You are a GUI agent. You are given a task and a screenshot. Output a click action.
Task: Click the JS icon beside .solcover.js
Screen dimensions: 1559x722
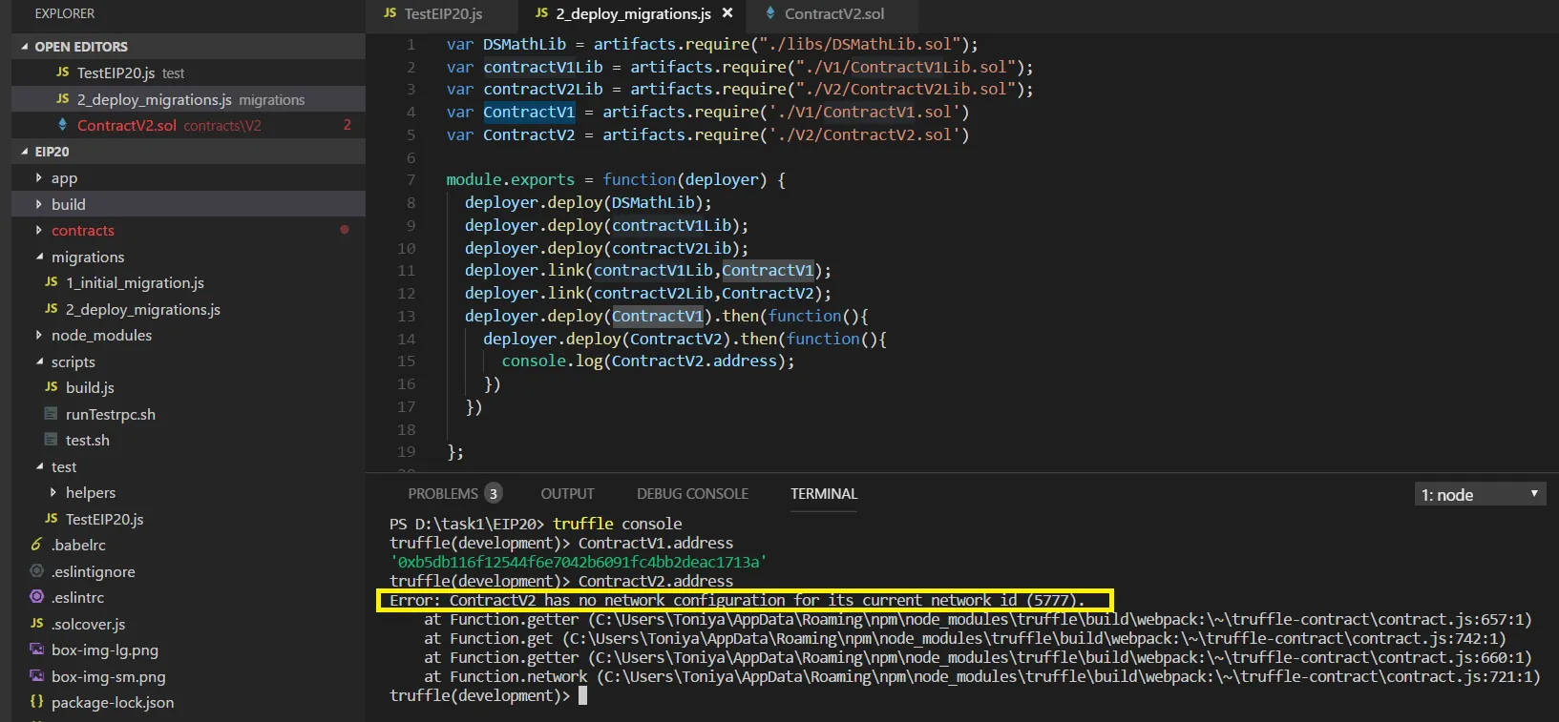pos(36,624)
